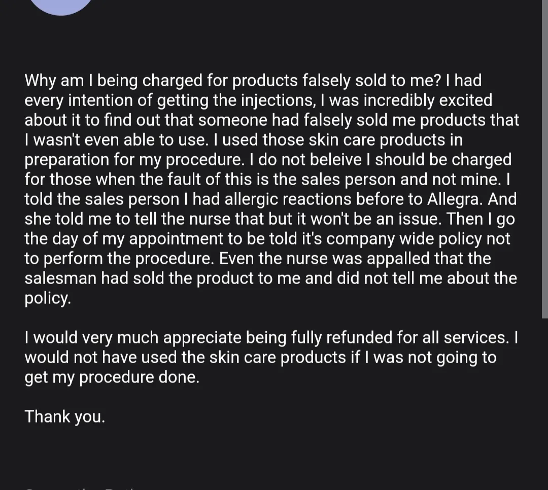The image size is (548, 490).
Task: Click the phrase 'get my procedure done.'
Action: [x=112, y=377]
